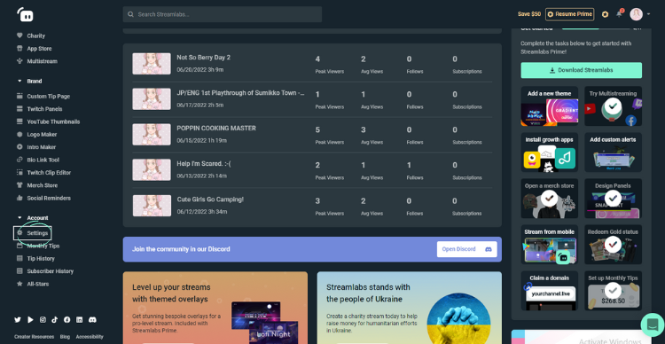
Task: Open the Set up Monthly Tips task card
Action: point(613,291)
